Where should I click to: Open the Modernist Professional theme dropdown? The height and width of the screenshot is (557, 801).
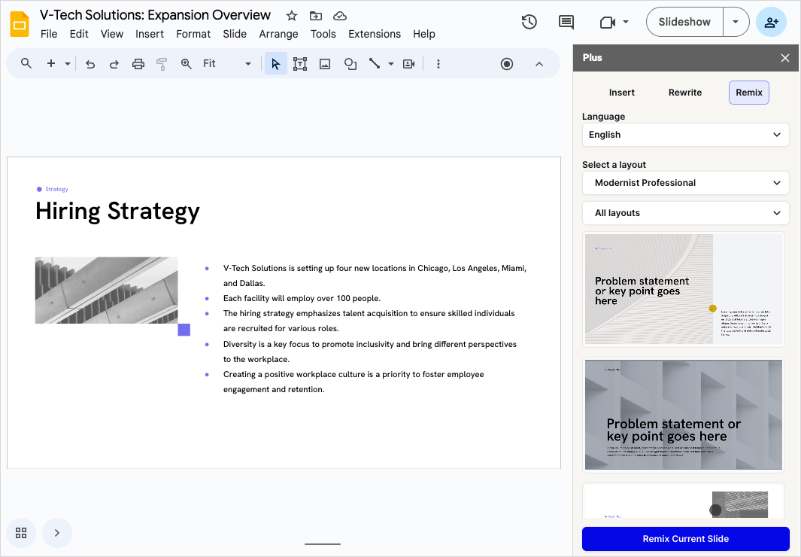685,183
